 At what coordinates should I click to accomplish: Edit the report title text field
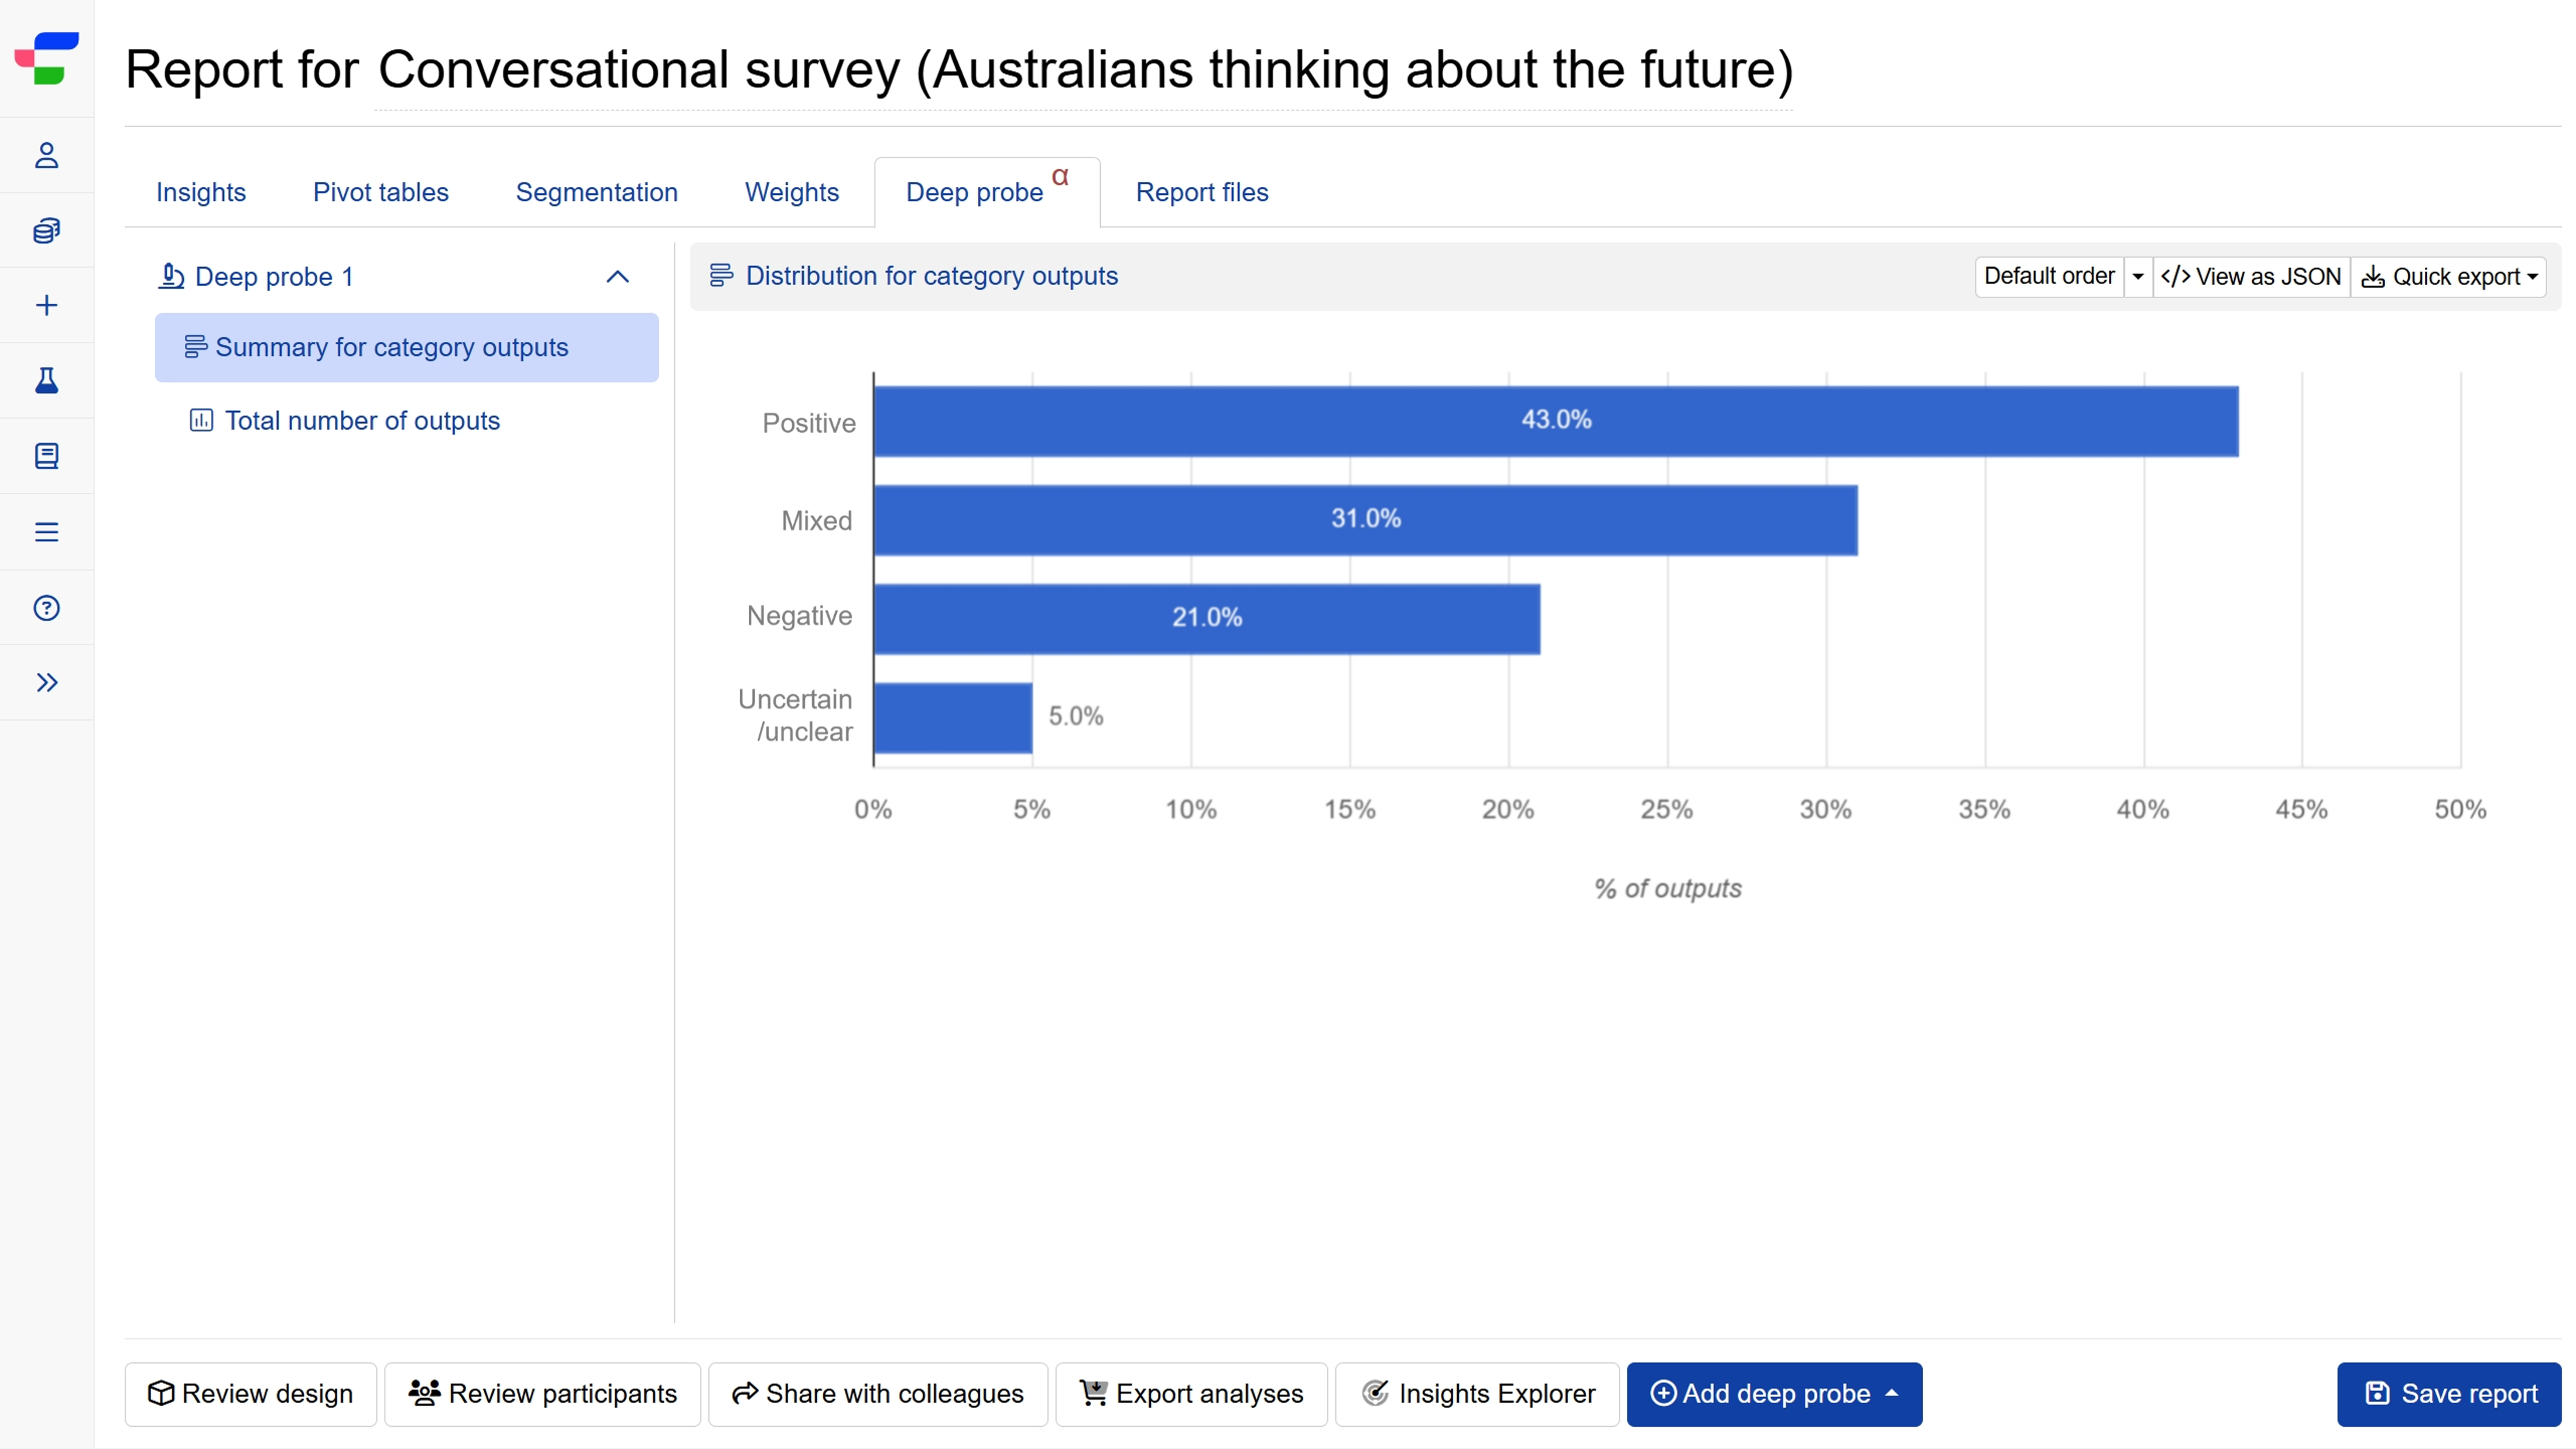tap(1084, 70)
